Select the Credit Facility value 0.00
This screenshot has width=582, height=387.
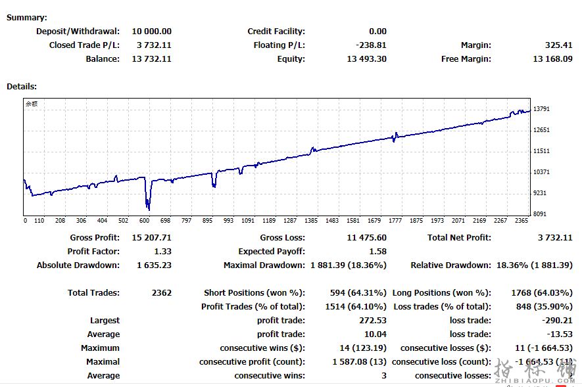377,31
